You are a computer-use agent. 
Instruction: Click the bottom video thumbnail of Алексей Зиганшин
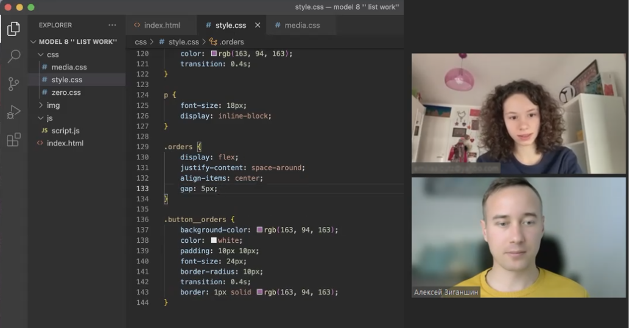click(518, 237)
